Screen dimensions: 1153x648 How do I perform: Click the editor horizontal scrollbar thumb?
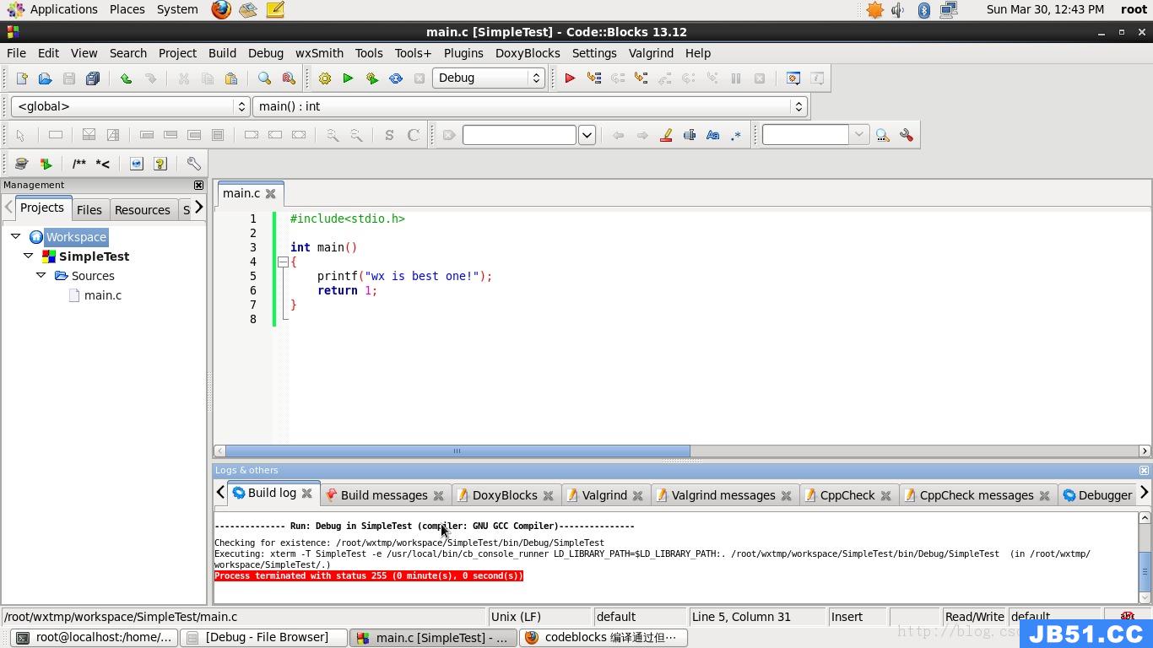click(x=457, y=451)
